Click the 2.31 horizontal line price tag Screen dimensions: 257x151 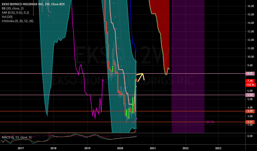click(250, 122)
